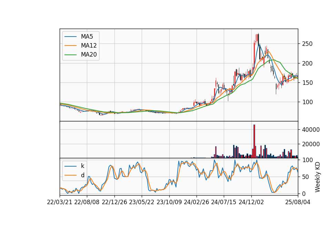The width and height of the screenshot is (331, 238).
Task: Click the 25/08/04 date axis label
Action: coord(298,202)
